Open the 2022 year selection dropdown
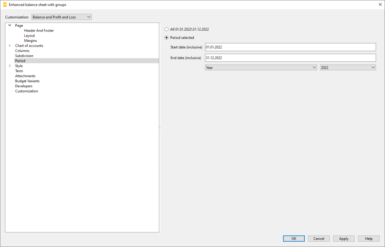The image size is (385, 247). (348, 67)
